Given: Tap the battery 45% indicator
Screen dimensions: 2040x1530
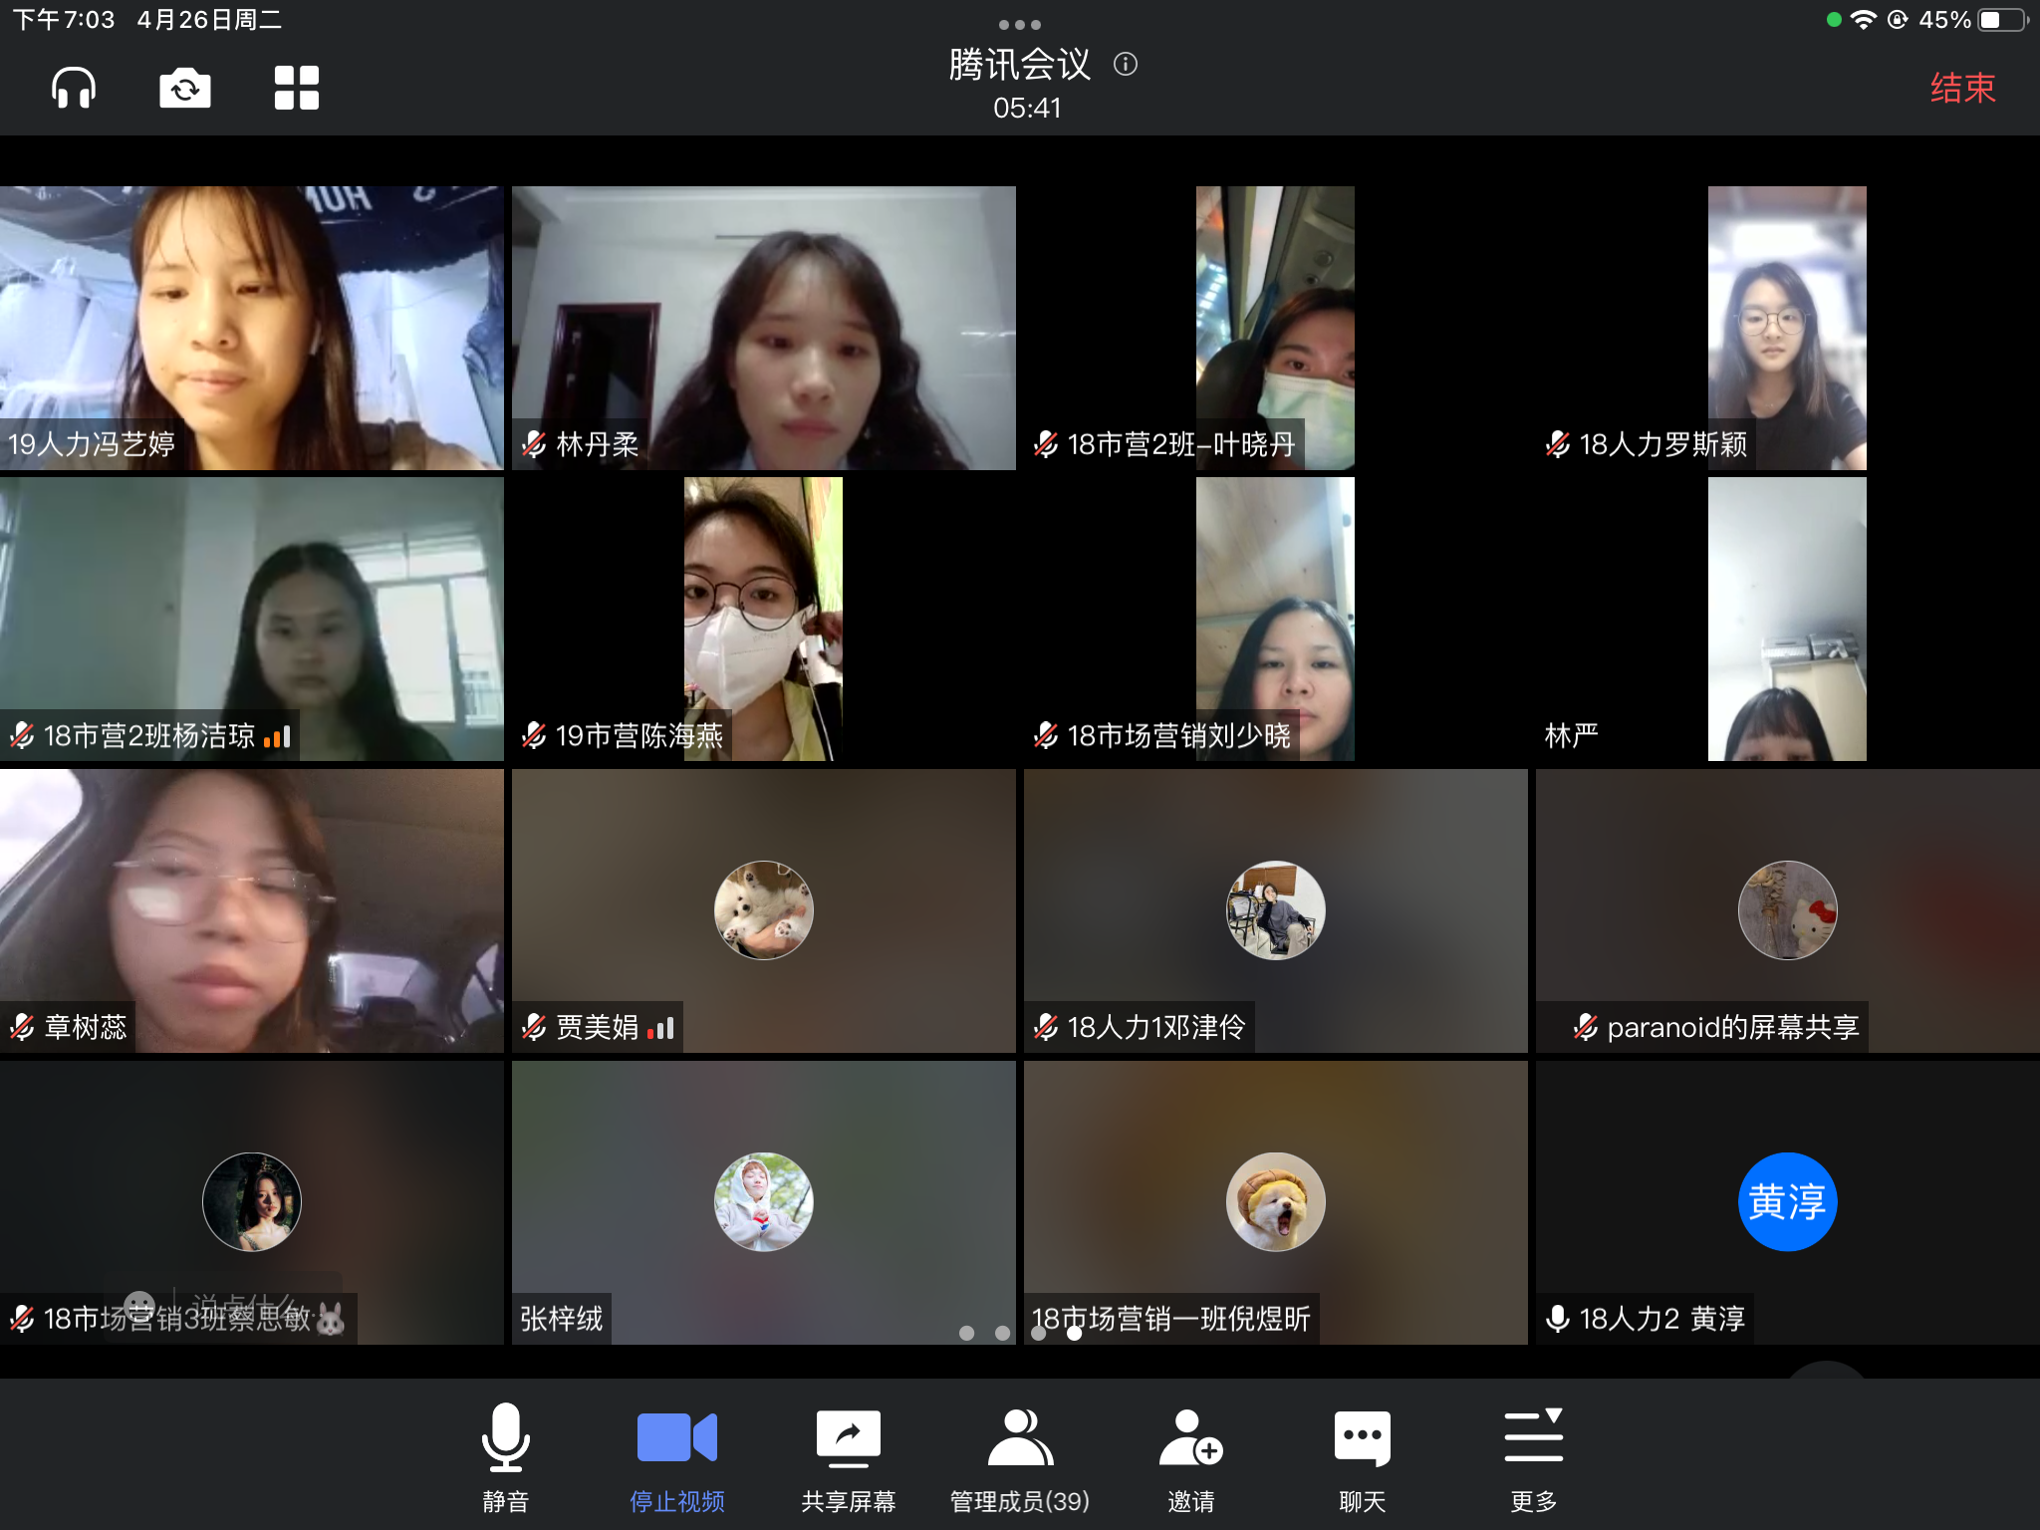Looking at the screenshot, I should tap(1972, 20).
